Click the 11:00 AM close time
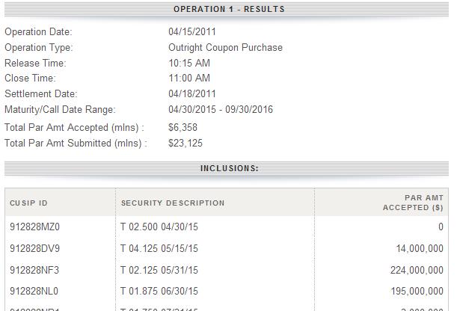460x311 pixels. (x=189, y=78)
